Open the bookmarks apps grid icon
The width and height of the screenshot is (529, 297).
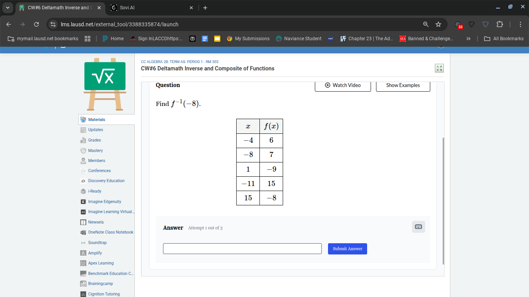88,38
